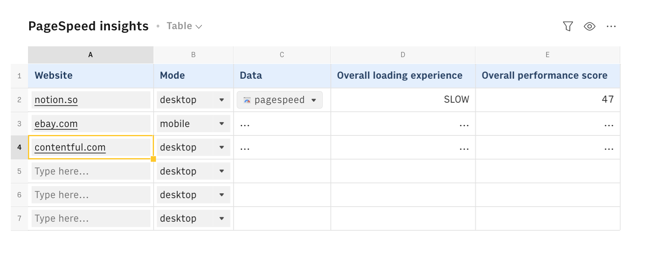The width and height of the screenshot is (663, 270).
Task: Expand Mode dropdown for ebay.com row
Action: (x=222, y=124)
